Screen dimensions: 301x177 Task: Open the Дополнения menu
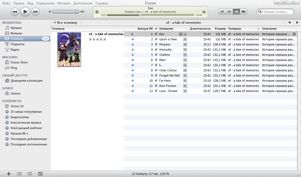pyautogui.click(x=83, y=3)
